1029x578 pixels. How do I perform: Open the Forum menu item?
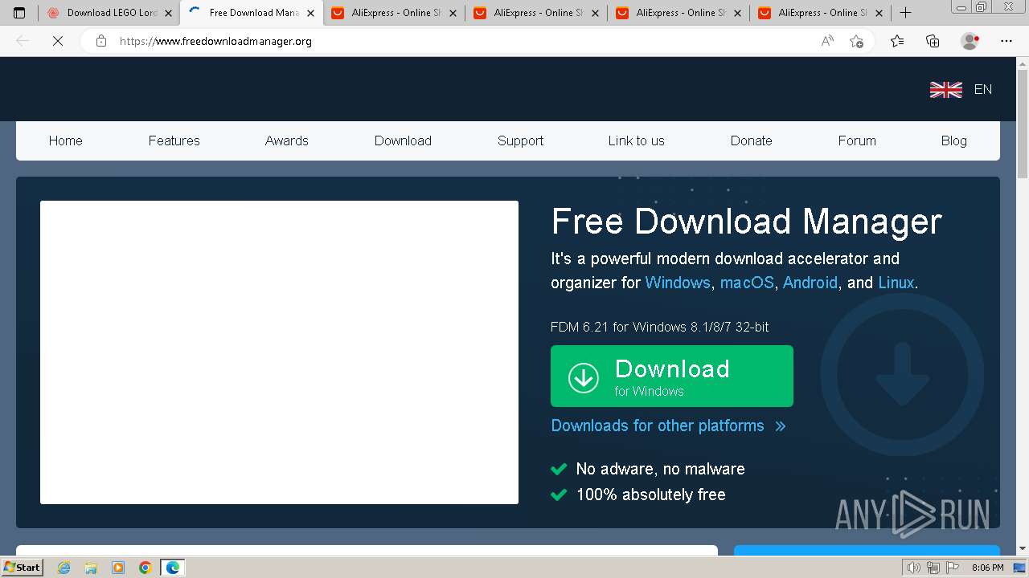tap(857, 140)
